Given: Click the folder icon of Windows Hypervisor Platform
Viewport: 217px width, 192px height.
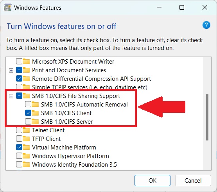Looking at the screenshot, I should tap(26, 156).
